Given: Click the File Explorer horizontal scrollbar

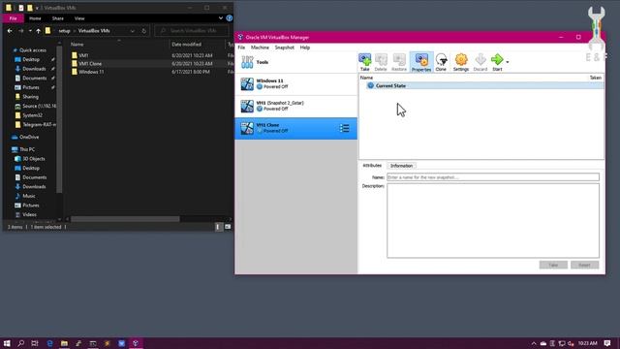Looking at the screenshot, I should [125, 219].
